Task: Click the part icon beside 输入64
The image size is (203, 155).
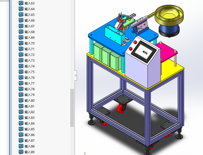Action: click(x=21, y=9)
